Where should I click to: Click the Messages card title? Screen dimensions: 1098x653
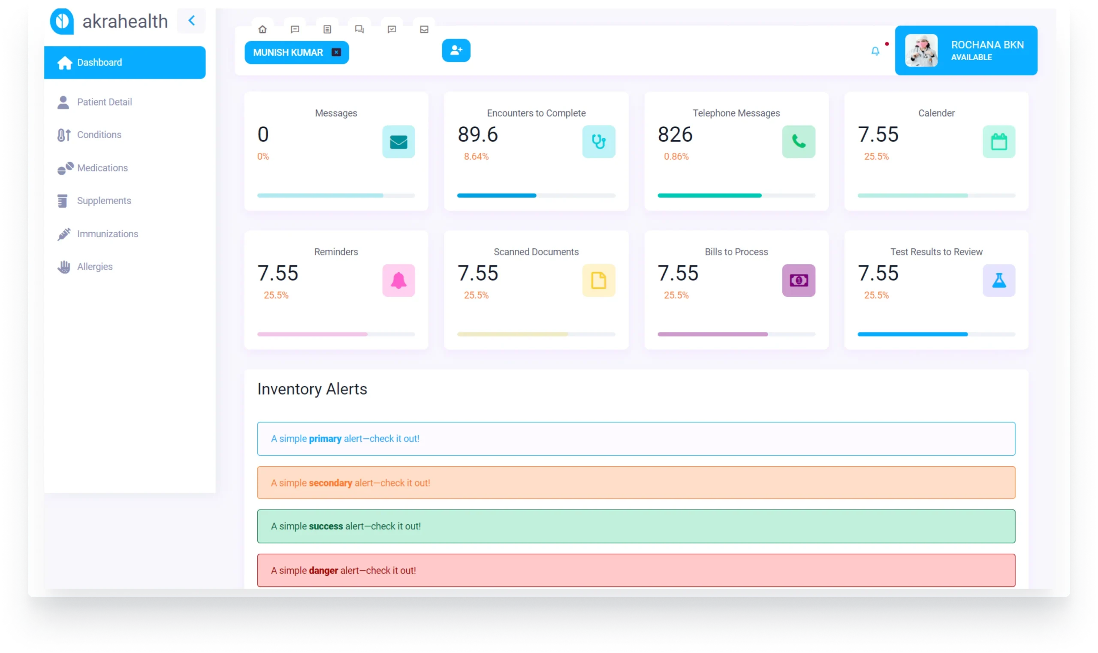336,113
